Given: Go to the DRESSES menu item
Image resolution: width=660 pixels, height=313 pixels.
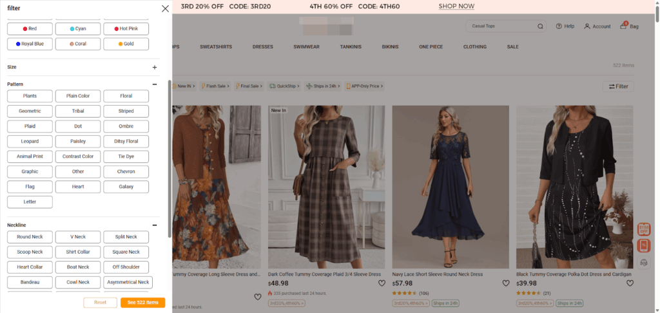Looking at the screenshot, I should [262, 47].
